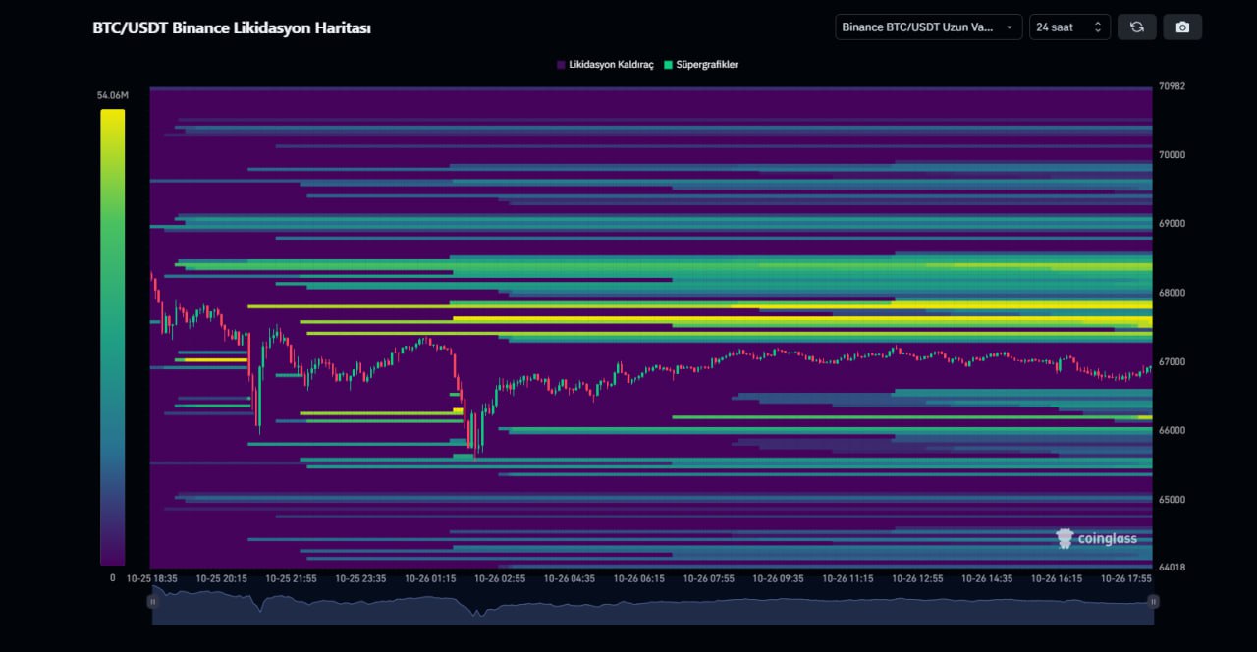Click the 10-25 18:35 time axis label
1257x652 pixels.
click(152, 579)
